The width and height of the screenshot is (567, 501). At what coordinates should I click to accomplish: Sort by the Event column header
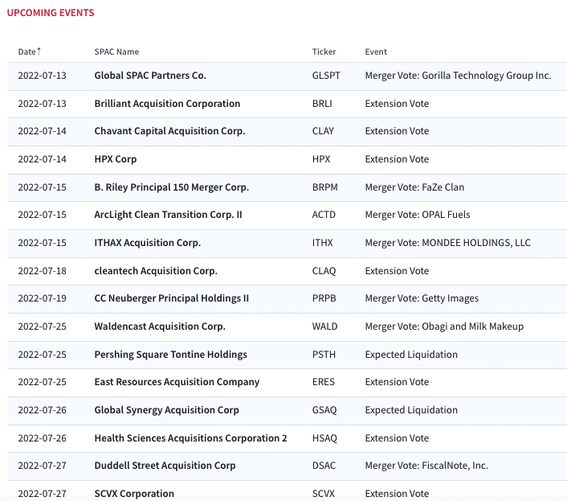pos(376,51)
